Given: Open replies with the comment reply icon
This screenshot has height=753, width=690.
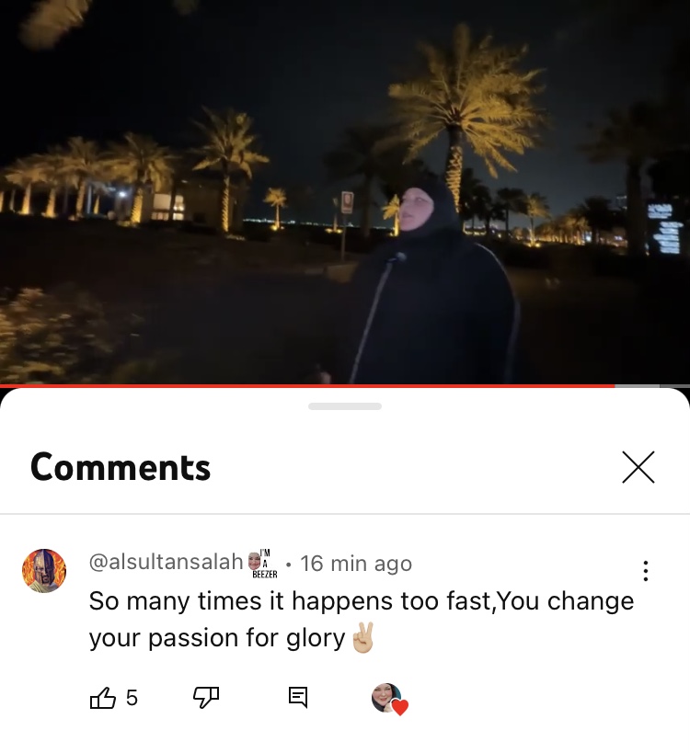Looking at the screenshot, I should [298, 697].
